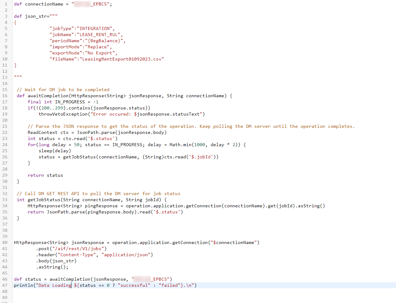
Task: Click the throwVetoException line
Action: tap(122, 114)
